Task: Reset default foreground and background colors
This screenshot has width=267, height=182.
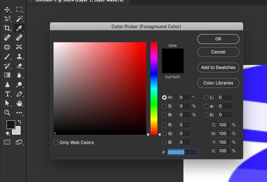Action: click(x=8, y=134)
